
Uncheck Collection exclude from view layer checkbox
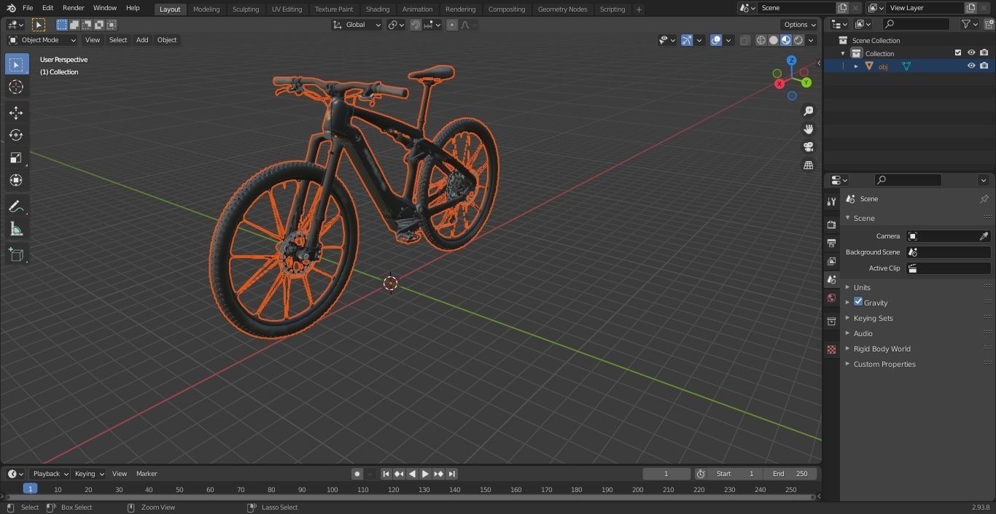pyautogui.click(x=958, y=52)
